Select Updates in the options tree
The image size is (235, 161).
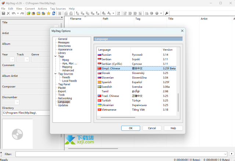63,105
